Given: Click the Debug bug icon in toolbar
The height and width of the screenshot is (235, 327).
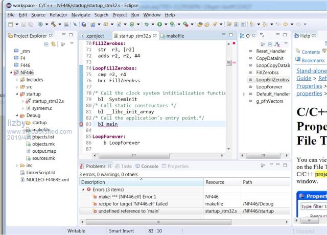Looking at the screenshot, I should [147, 24].
